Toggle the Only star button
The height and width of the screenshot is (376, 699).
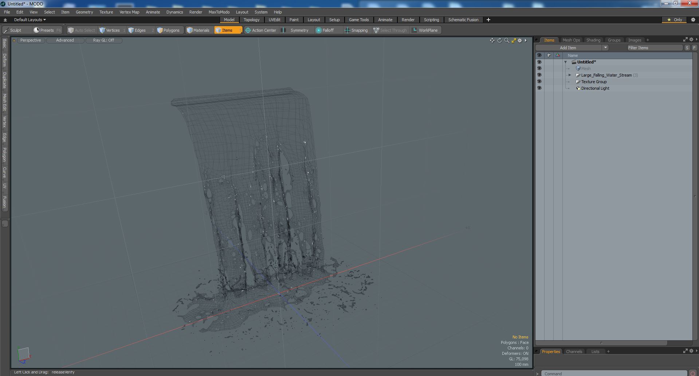[x=675, y=20]
